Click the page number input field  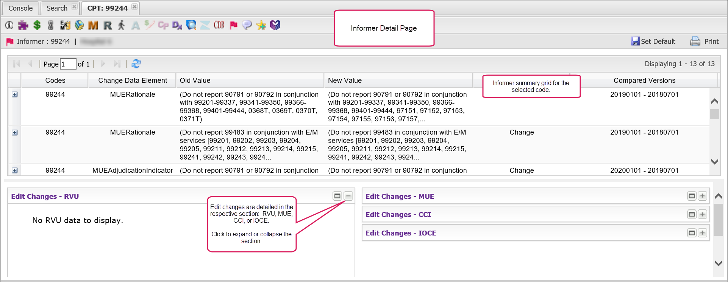click(x=68, y=64)
